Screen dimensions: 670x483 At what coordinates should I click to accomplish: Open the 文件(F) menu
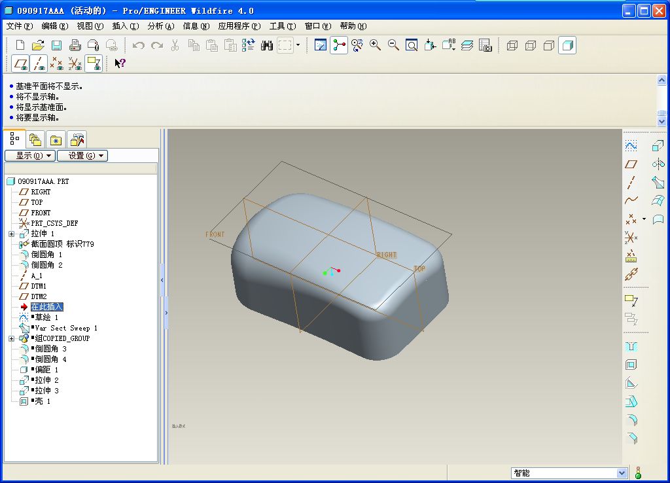pyautogui.click(x=19, y=26)
